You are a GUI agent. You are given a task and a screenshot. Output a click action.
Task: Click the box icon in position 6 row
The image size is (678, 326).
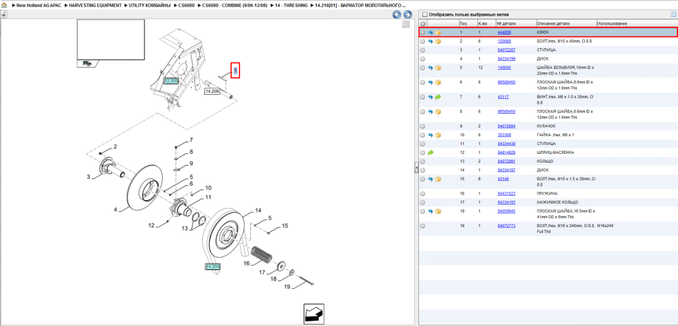437,83
